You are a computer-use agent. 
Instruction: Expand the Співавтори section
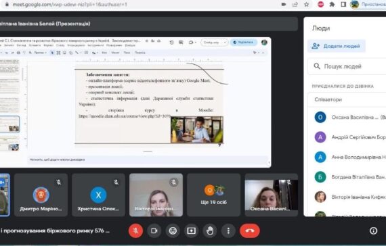click(x=347, y=99)
